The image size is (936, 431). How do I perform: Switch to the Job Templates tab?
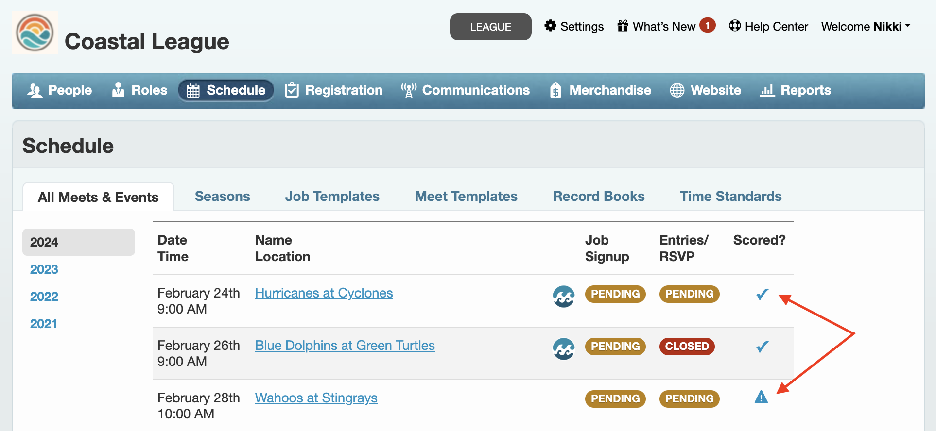click(332, 196)
